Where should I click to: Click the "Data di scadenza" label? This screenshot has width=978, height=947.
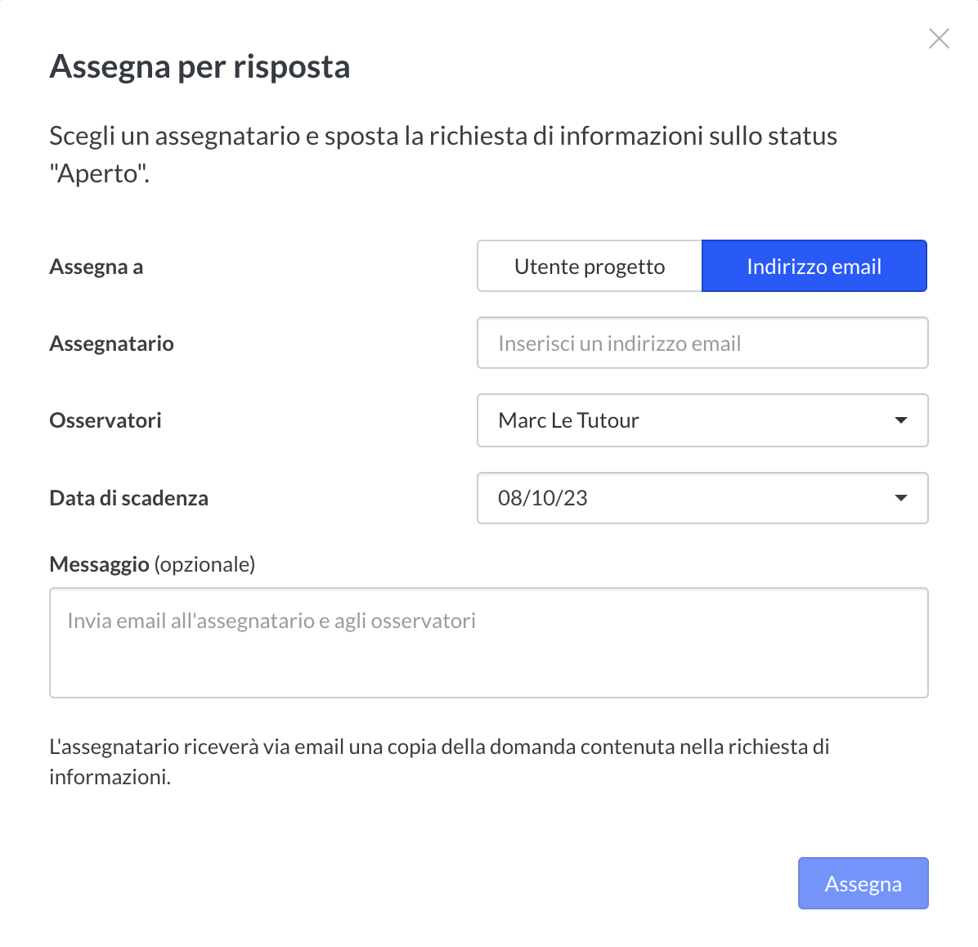tap(128, 498)
